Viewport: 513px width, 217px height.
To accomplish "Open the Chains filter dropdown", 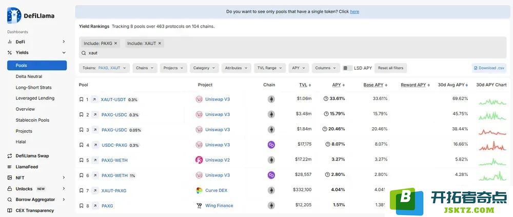I will point(145,68).
